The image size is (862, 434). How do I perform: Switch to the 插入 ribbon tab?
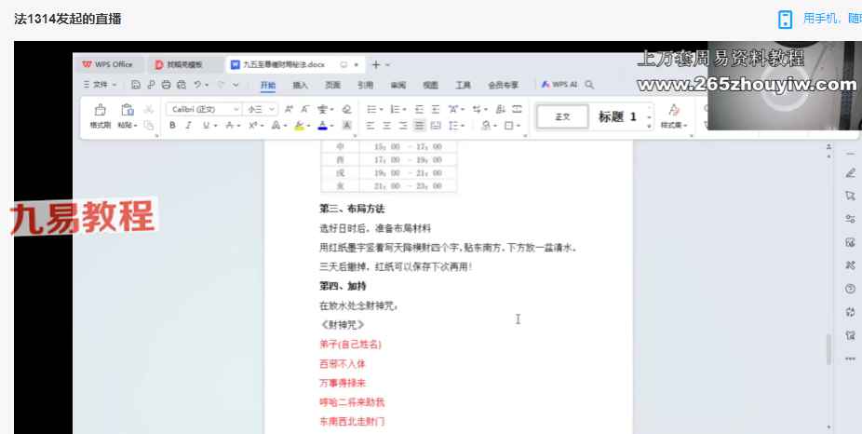[301, 85]
